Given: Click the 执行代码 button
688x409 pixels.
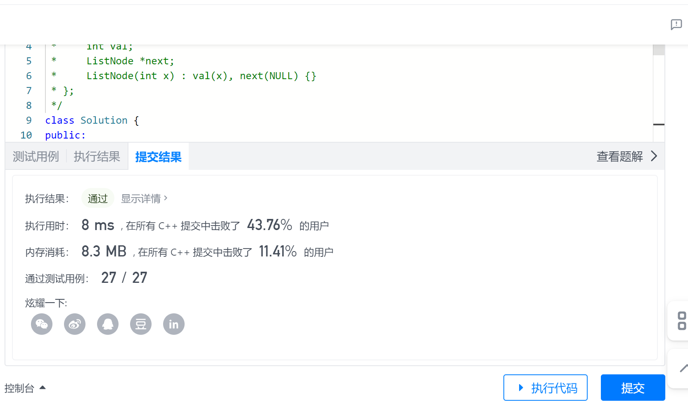Looking at the screenshot, I should [545, 388].
